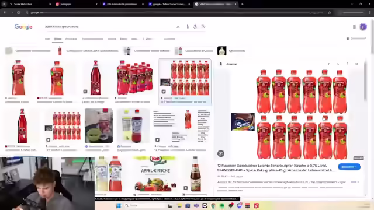374x210 pixels.
Task: Show next image in the preview panel
Action: (x=338, y=64)
